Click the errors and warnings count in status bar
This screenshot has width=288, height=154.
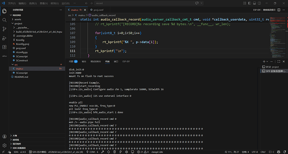coord(143,152)
